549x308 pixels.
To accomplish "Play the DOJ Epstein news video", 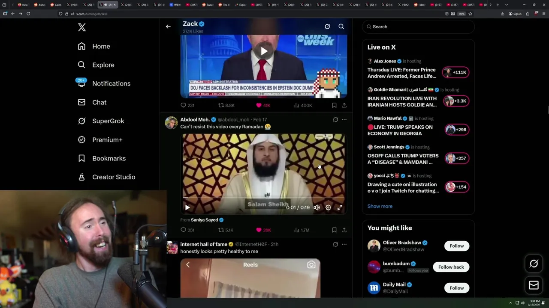I will click(264, 51).
